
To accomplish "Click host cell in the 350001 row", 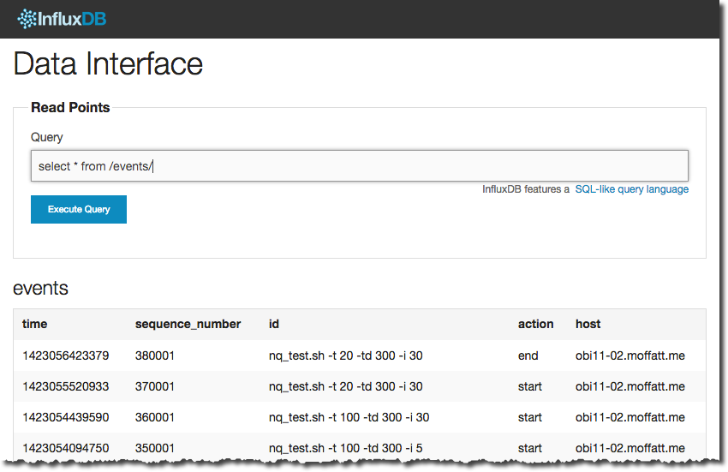I will (630, 448).
